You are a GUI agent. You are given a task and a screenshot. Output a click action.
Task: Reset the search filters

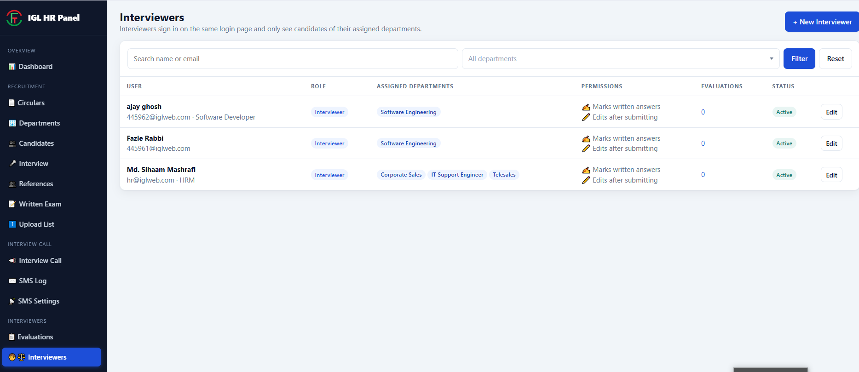835,59
